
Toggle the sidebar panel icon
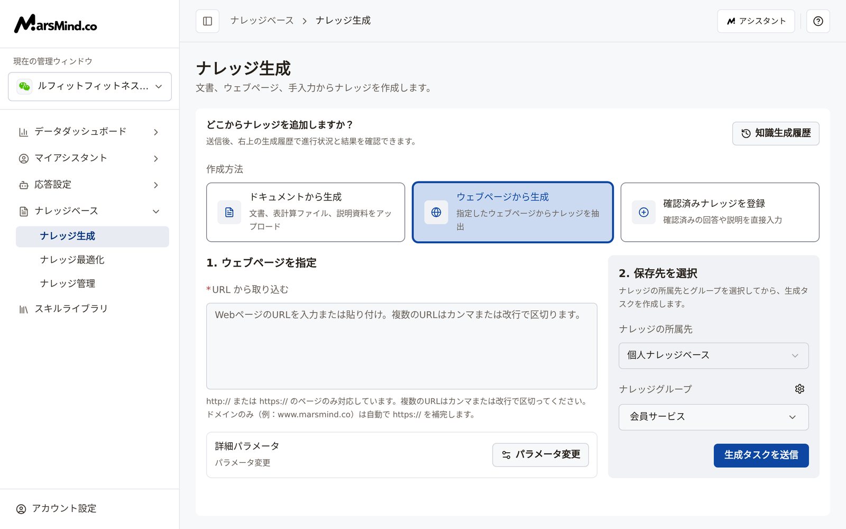(207, 21)
